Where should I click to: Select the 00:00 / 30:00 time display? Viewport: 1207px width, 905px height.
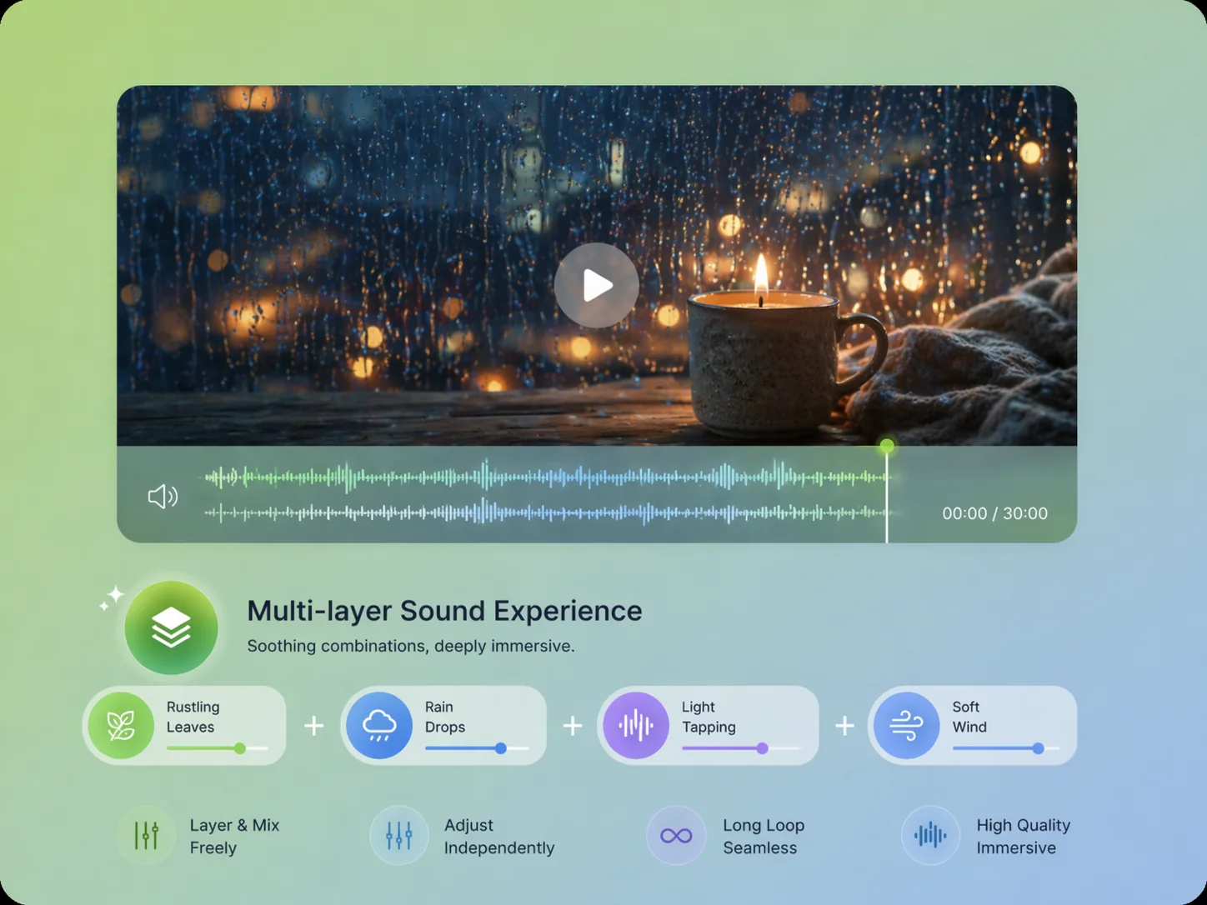coord(994,513)
